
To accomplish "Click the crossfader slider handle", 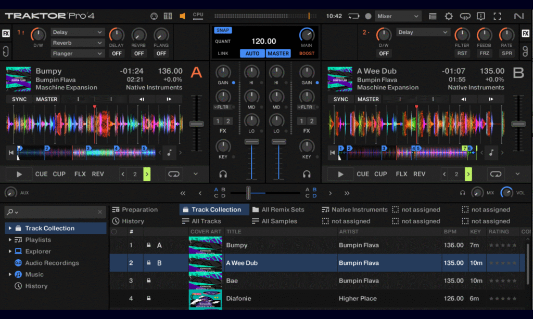I will (x=248, y=193).
